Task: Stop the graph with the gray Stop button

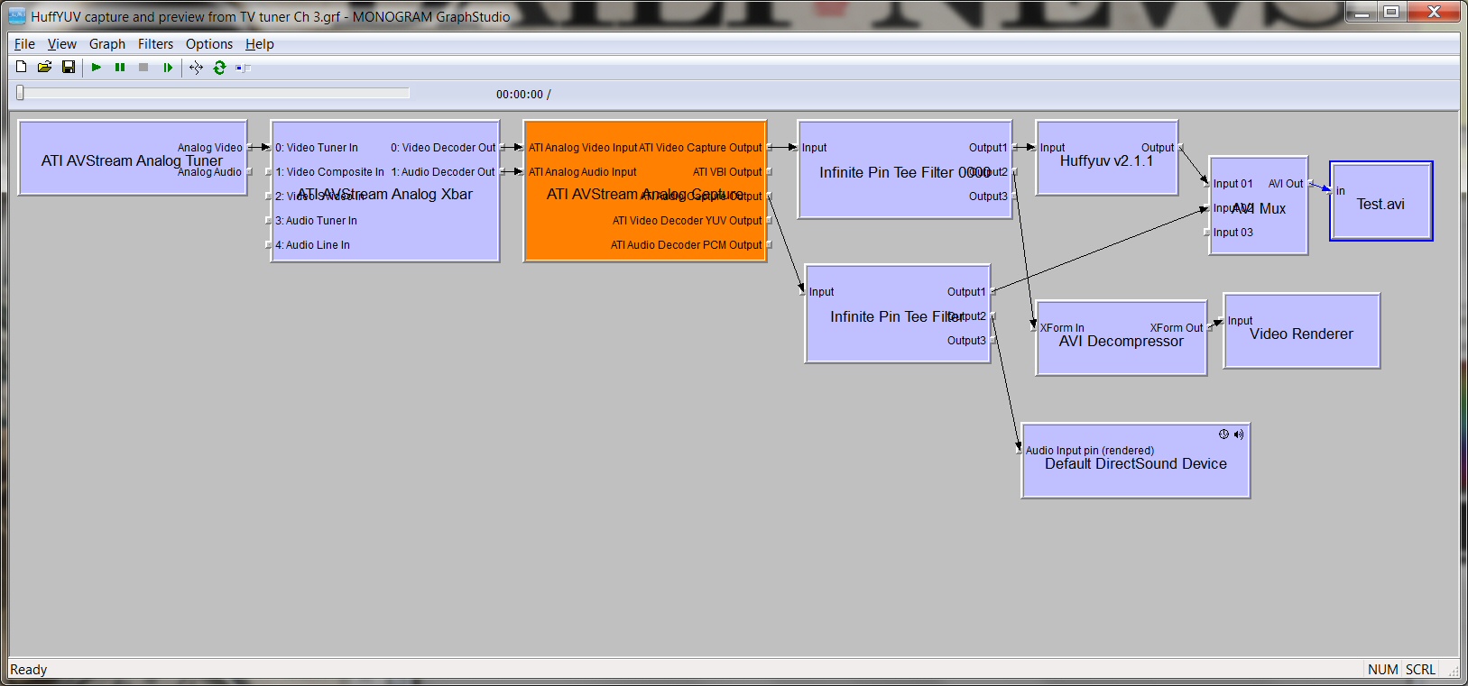Action: point(143,68)
